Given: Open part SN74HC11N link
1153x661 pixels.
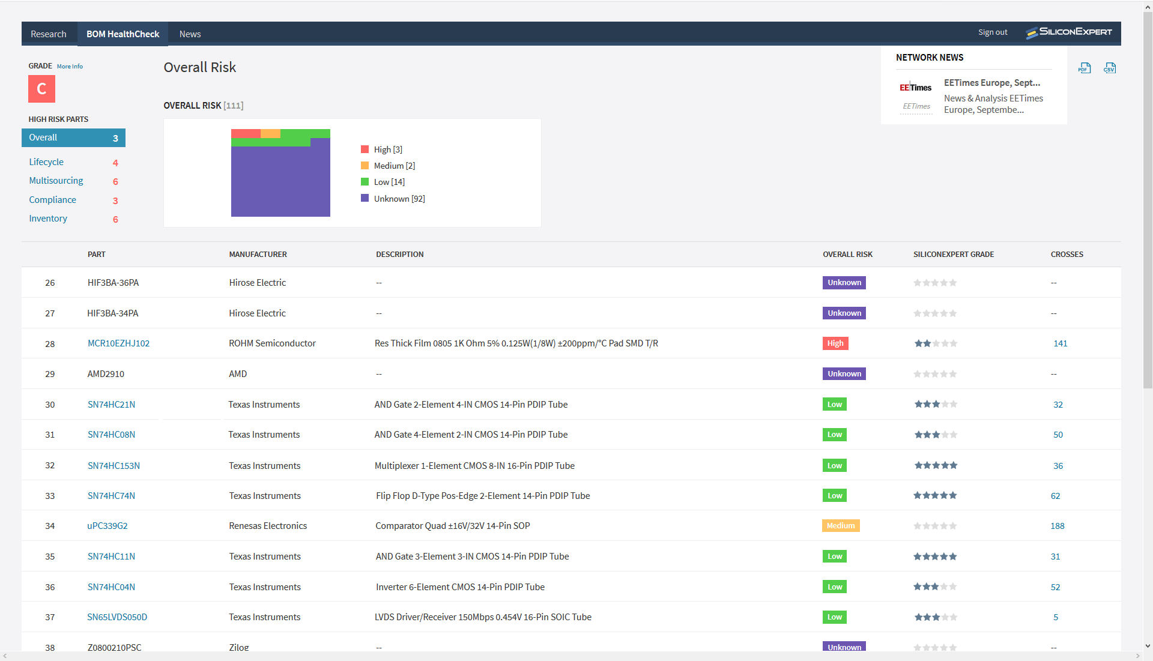Looking at the screenshot, I should click(x=111, y=557).
